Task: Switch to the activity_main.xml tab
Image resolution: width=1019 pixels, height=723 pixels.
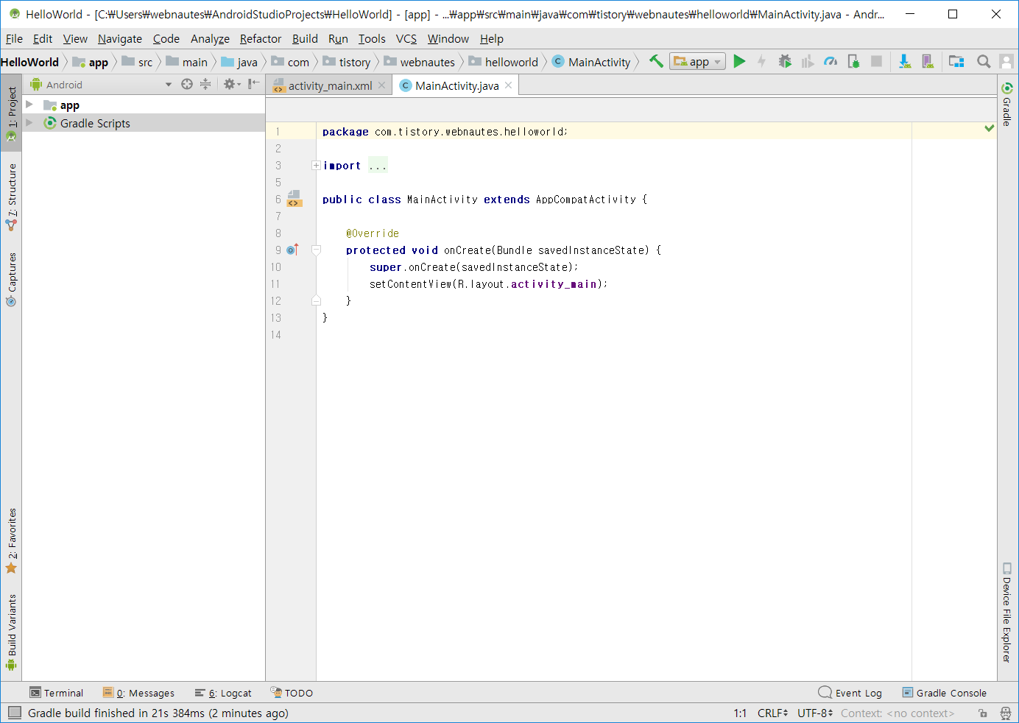Action: (330, 85)
